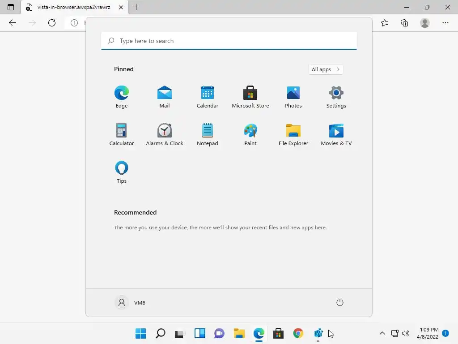Open the browser profile avatar
Image resolution: width=458 pixels, height=344 pixels.
(425, 23)
